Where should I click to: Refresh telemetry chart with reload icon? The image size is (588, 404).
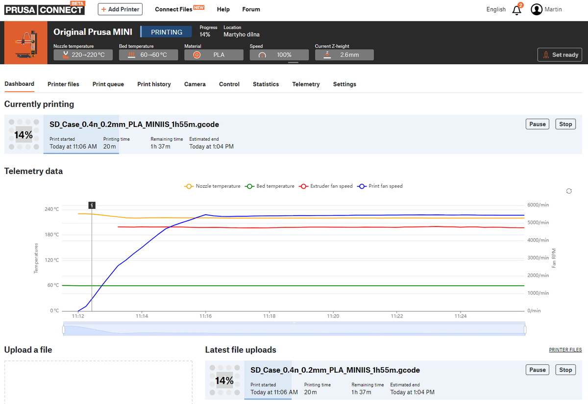569,191
